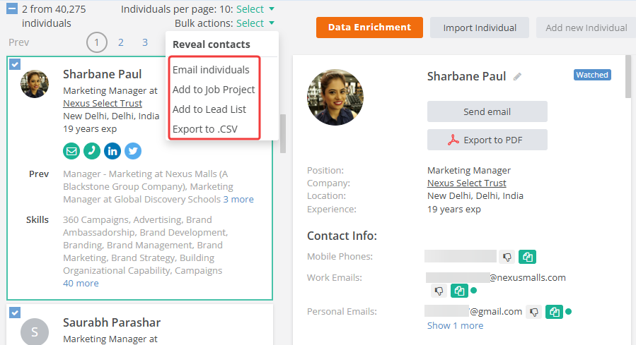Collapse the Bulk actions Select dropdown
Screen dimensions: 636x345
(x=255, y=23)
